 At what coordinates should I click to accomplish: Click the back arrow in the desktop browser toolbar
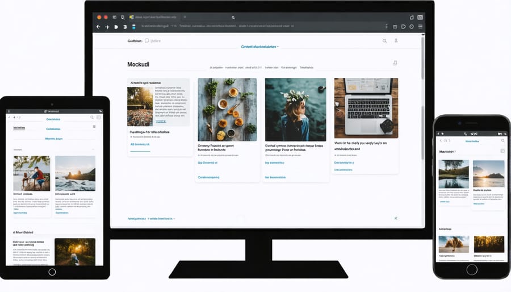click(98, 27)
